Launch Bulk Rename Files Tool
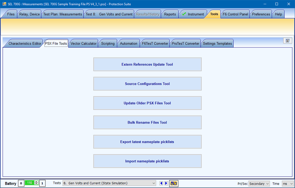This screenshot has height=188, width=295. tap(147, 123)
